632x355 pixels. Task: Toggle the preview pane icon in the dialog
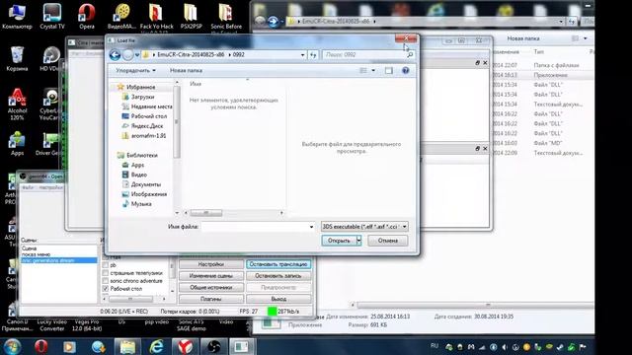click(388, 70)
